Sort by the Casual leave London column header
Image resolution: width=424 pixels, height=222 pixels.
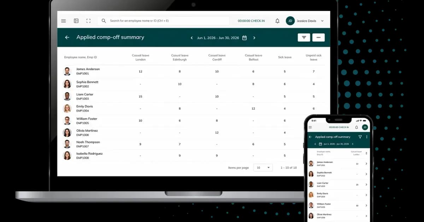click(141, 57)
